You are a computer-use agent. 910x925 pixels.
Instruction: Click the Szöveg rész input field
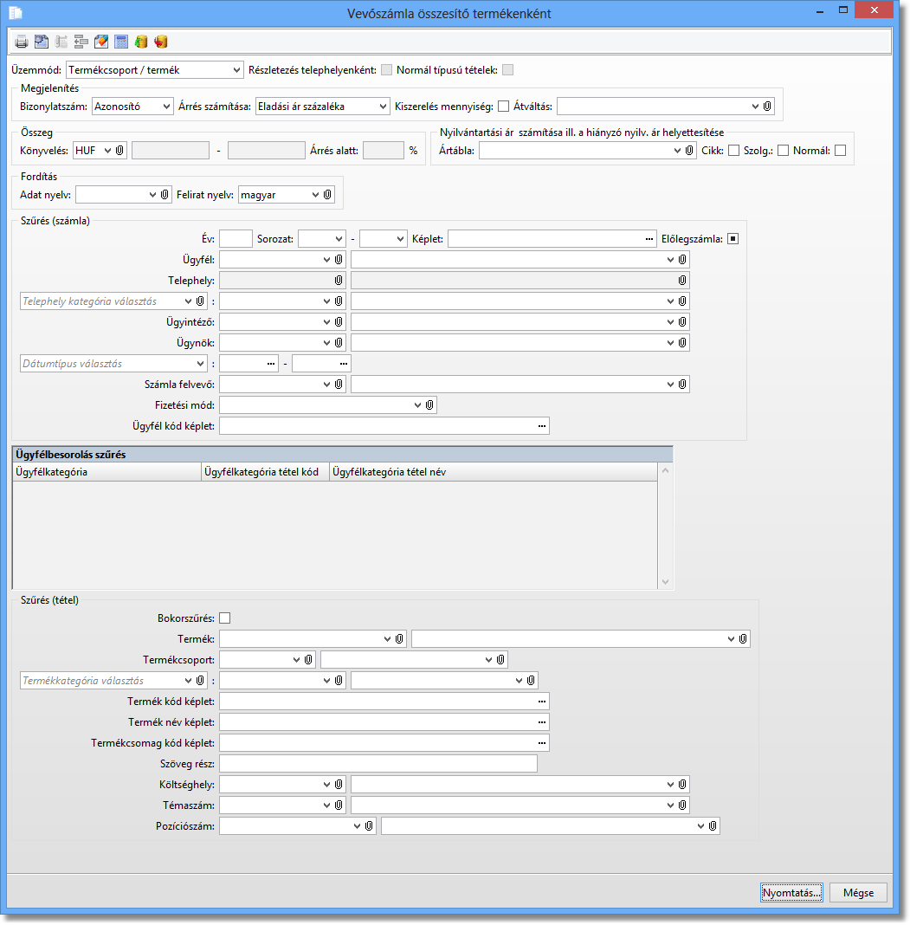tap(378, 764)
